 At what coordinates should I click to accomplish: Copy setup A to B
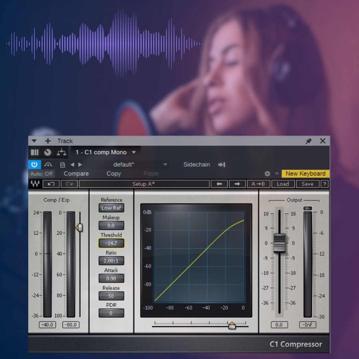(x=259, y=184)
